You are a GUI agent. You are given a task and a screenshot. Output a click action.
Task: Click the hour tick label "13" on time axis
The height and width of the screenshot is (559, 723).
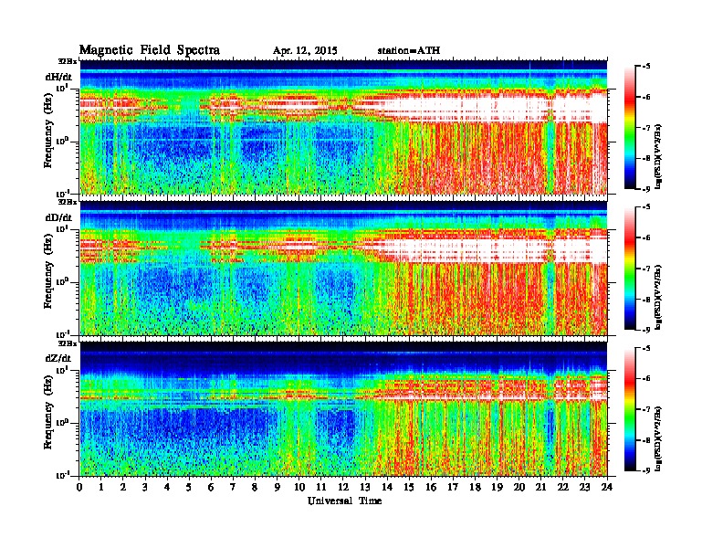(365, 487)
